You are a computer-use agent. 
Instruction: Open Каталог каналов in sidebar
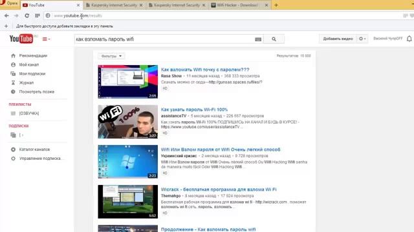34,150
